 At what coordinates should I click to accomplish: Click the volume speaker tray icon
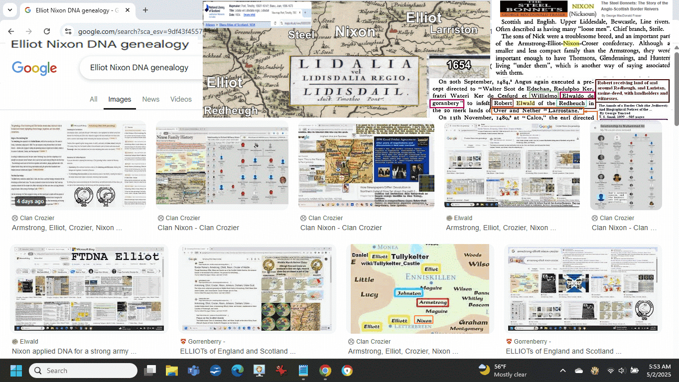point(622,371)
